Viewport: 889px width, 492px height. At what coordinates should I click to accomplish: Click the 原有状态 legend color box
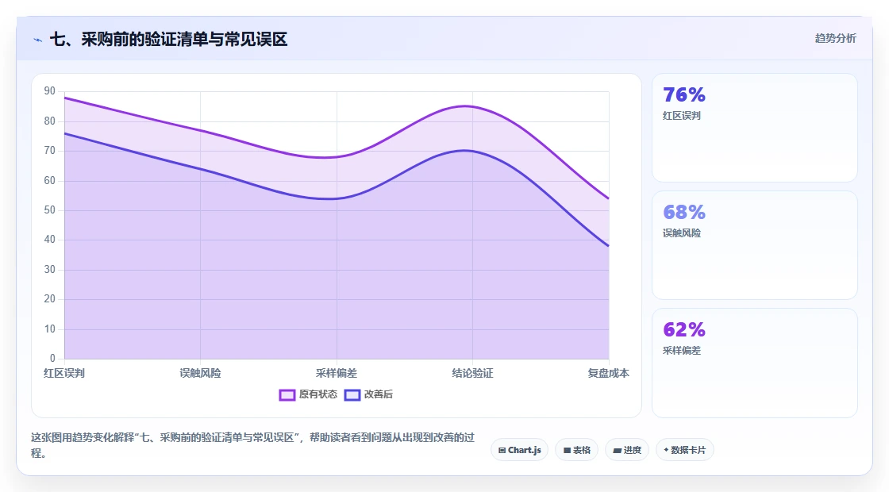[287, 394]
